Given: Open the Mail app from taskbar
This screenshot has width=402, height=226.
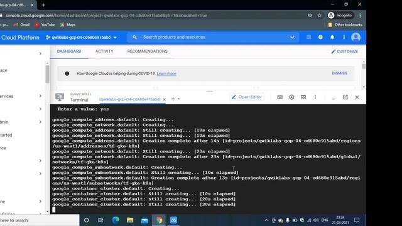Looking at the screenshot, I should coord(144,220).
